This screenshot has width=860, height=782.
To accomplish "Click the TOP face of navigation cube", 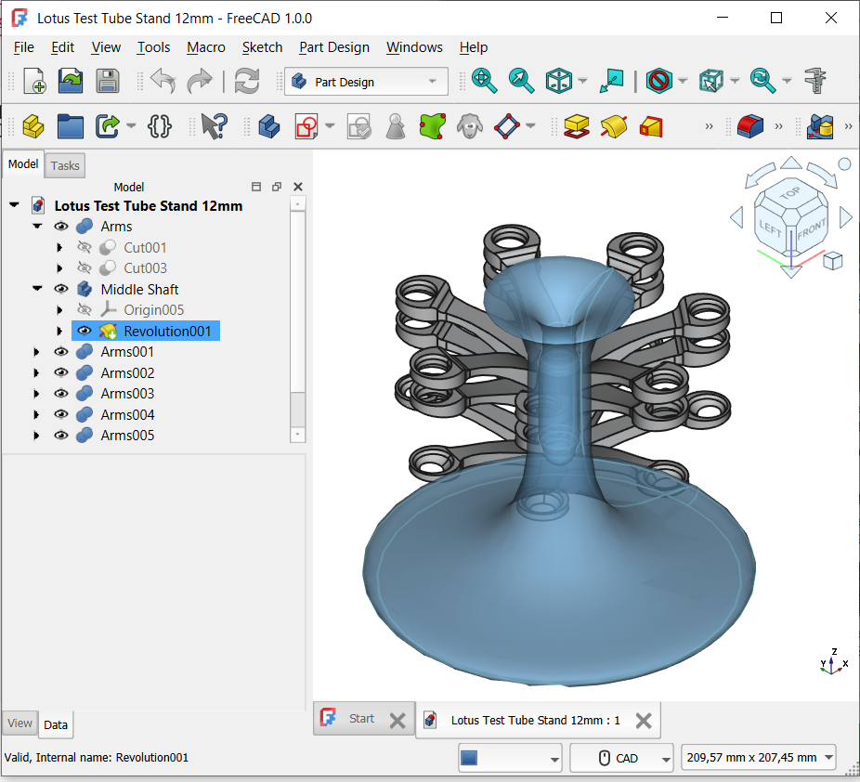I will click(790, 193).
